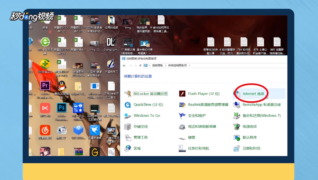Screen dimensions: 318x180
Task: Select 360安全卫士 desktop icon
Action: 45,66
